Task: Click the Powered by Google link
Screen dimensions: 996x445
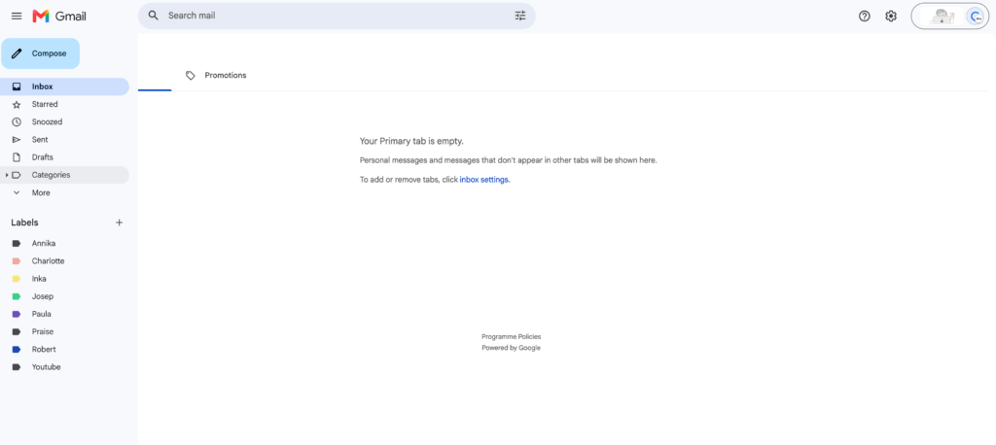Action: coord(512,348)
